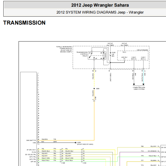Click the 'WHT/LT BLU' wire color label
The height and width of the screenshot is (166, 166).
pyautogui.click(x=142, y=77)
